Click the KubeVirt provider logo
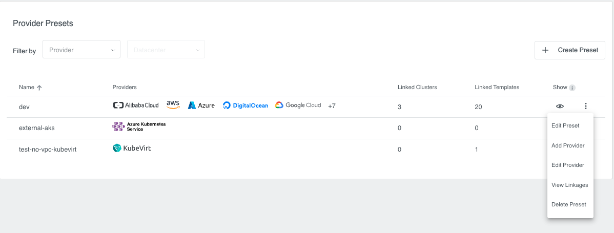The image size is (614, 233). pos(132,148)
